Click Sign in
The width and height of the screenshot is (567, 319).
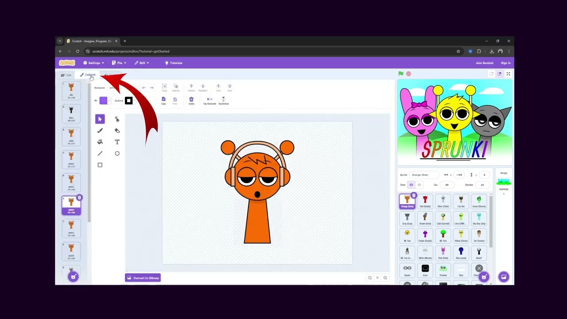pyautogui.click(x=505, y=63)
